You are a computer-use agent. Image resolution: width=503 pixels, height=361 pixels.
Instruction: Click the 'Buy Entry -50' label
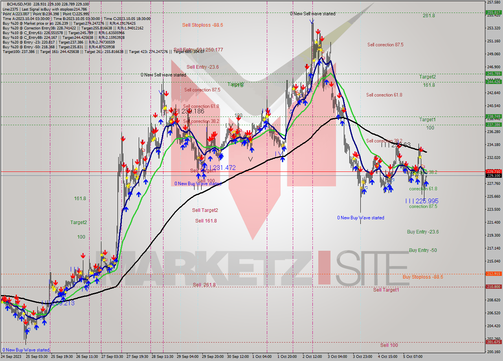pos(423,250)
